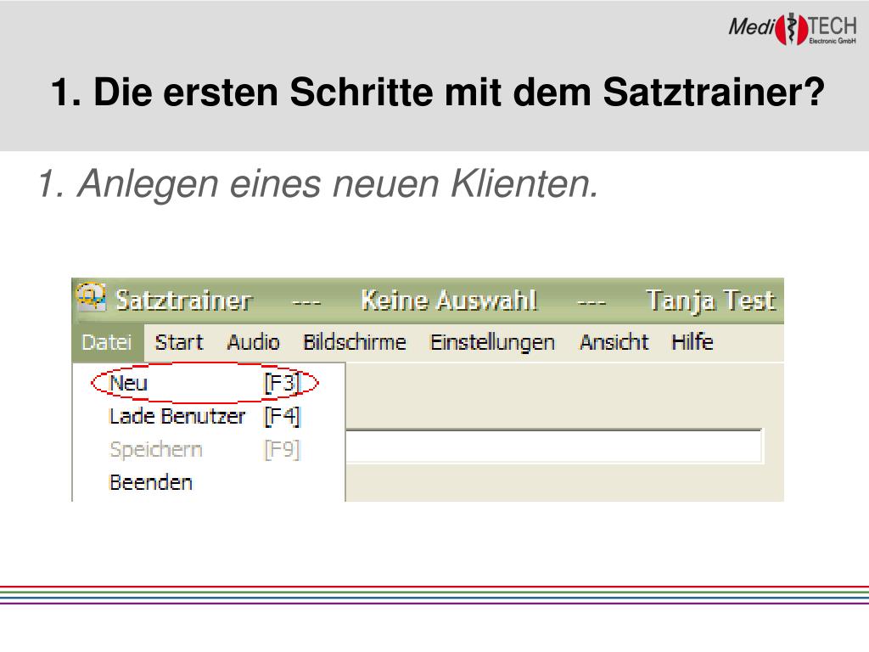Click the subtitle 'Anlegen eines neuen Klienten.'
Viewport: 869px width, 652px height.
coord(319,183)
